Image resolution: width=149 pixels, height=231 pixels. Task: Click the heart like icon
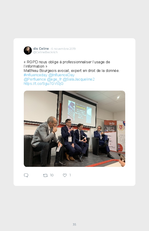pyautogui.click(x=65, y=175)
